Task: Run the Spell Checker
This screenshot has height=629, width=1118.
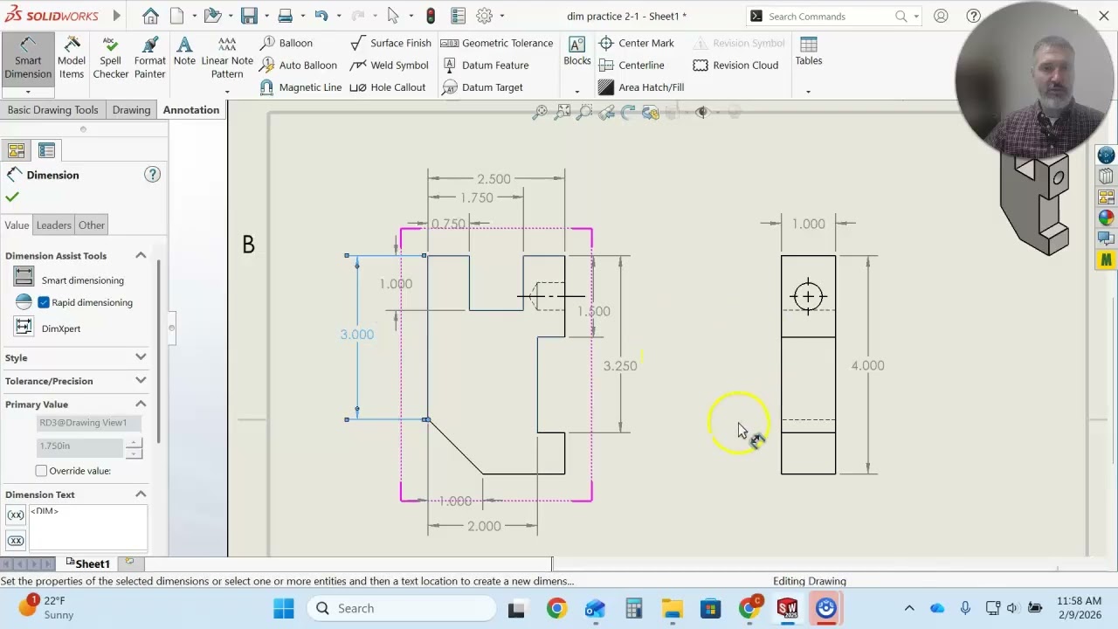Action: (111, 59)
